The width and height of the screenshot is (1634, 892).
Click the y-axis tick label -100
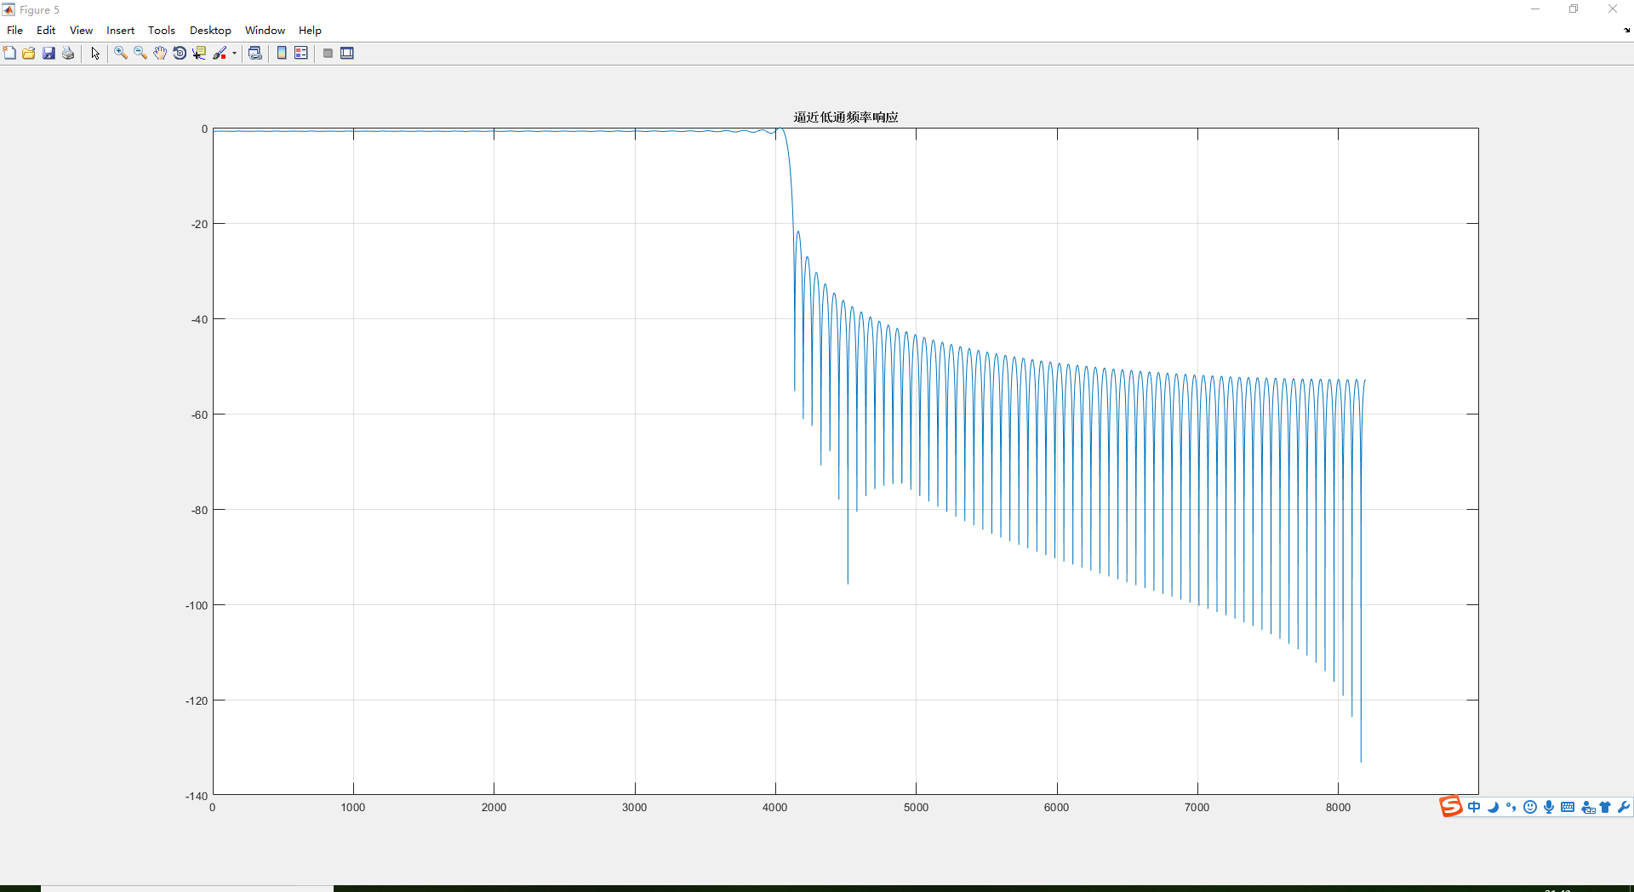(197, 606)
